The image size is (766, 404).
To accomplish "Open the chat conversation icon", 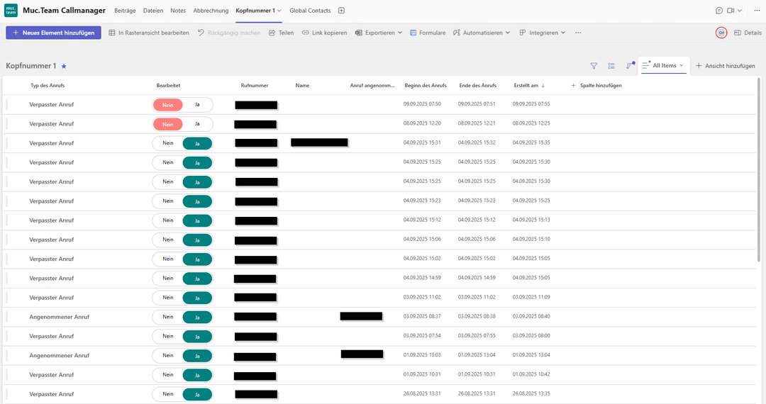I will point(719,11).
